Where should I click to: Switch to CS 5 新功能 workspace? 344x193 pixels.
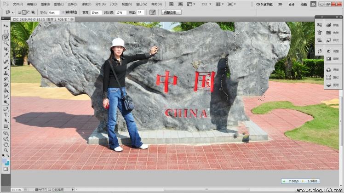coord(264,4)
